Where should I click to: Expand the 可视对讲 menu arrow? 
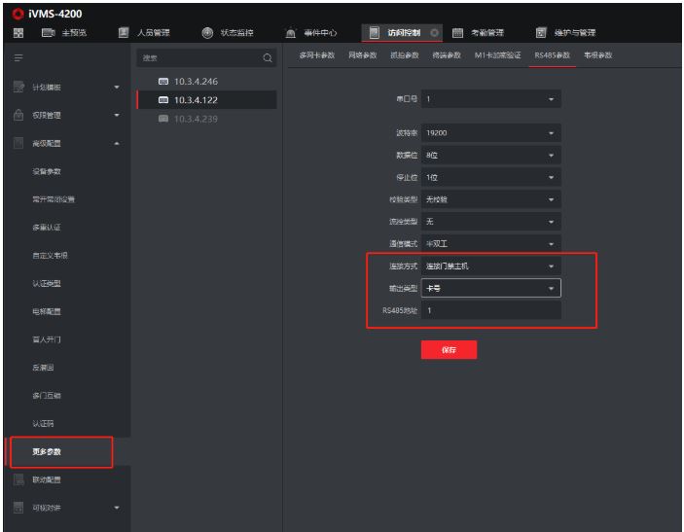click(117, 508)
